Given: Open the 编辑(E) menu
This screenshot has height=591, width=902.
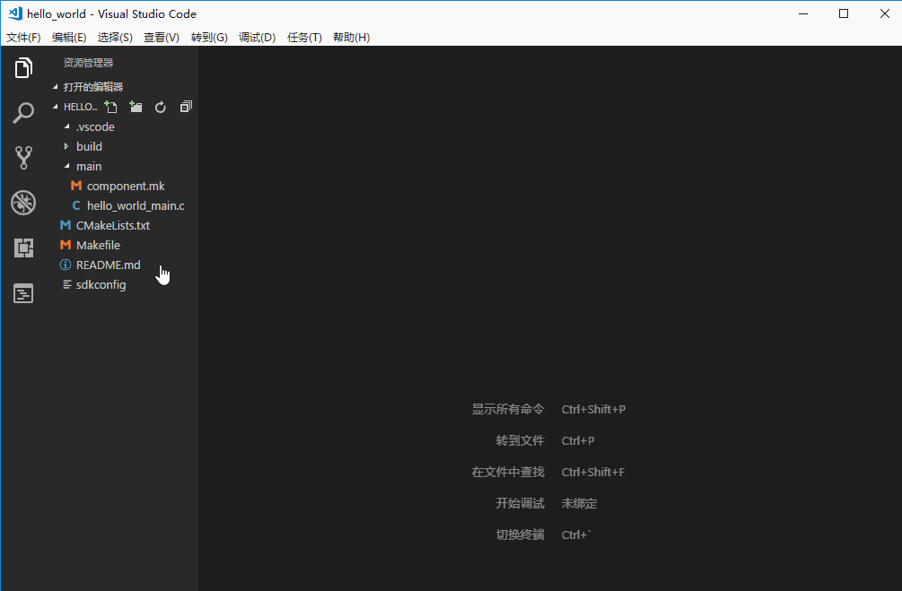Looking at the screenshot, I should (69, 38).
